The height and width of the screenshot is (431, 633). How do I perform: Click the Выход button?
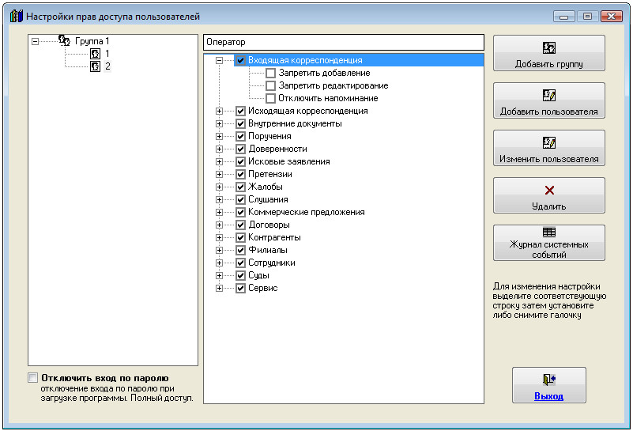549,385
